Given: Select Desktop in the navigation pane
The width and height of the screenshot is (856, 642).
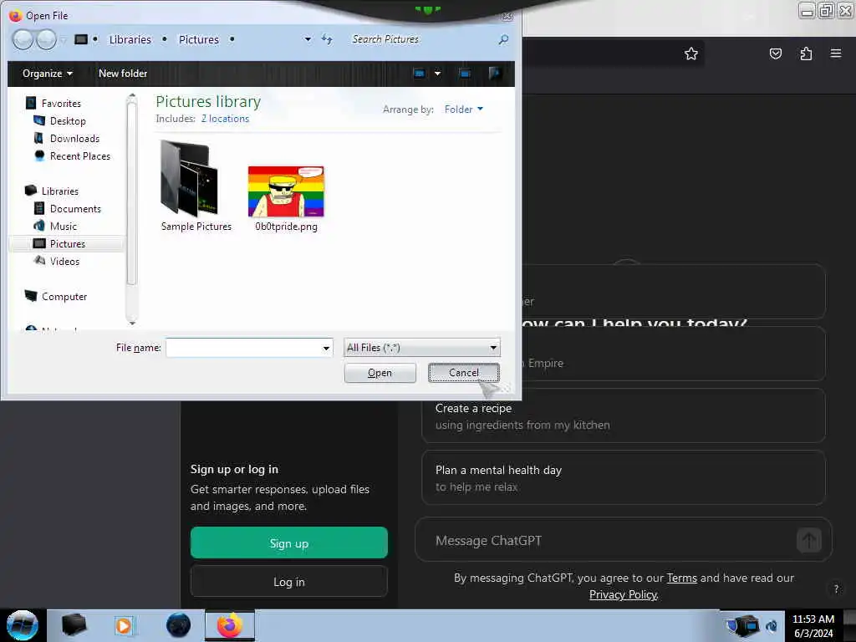Looking at the screenshot, I should click(x=68, y=120).
